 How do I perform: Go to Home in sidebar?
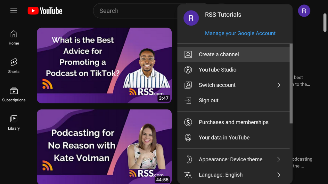coord(14,38)
